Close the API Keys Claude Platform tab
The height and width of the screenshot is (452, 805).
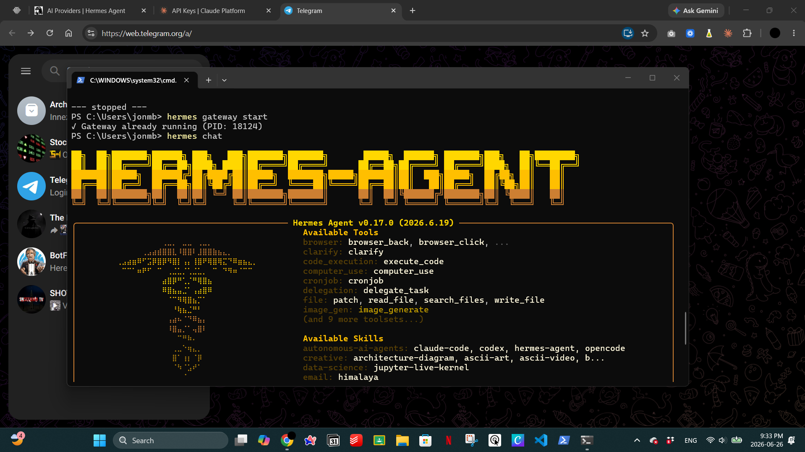tap(269, 10)
